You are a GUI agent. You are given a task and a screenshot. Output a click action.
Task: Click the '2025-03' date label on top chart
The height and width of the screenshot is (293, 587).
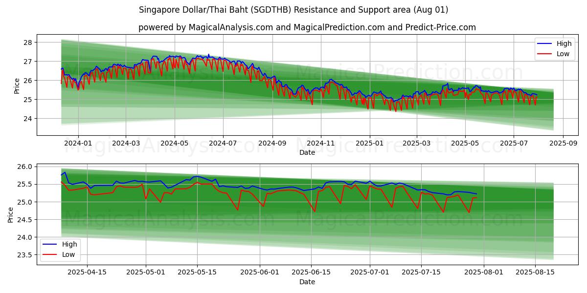click(417, 144)
